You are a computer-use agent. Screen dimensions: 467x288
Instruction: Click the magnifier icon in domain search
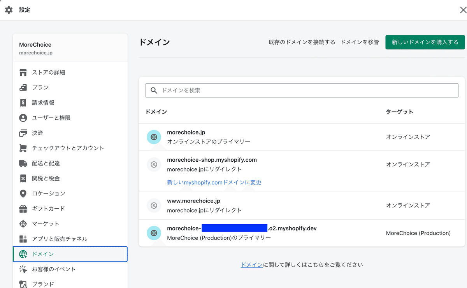click(x=154, y=90)
